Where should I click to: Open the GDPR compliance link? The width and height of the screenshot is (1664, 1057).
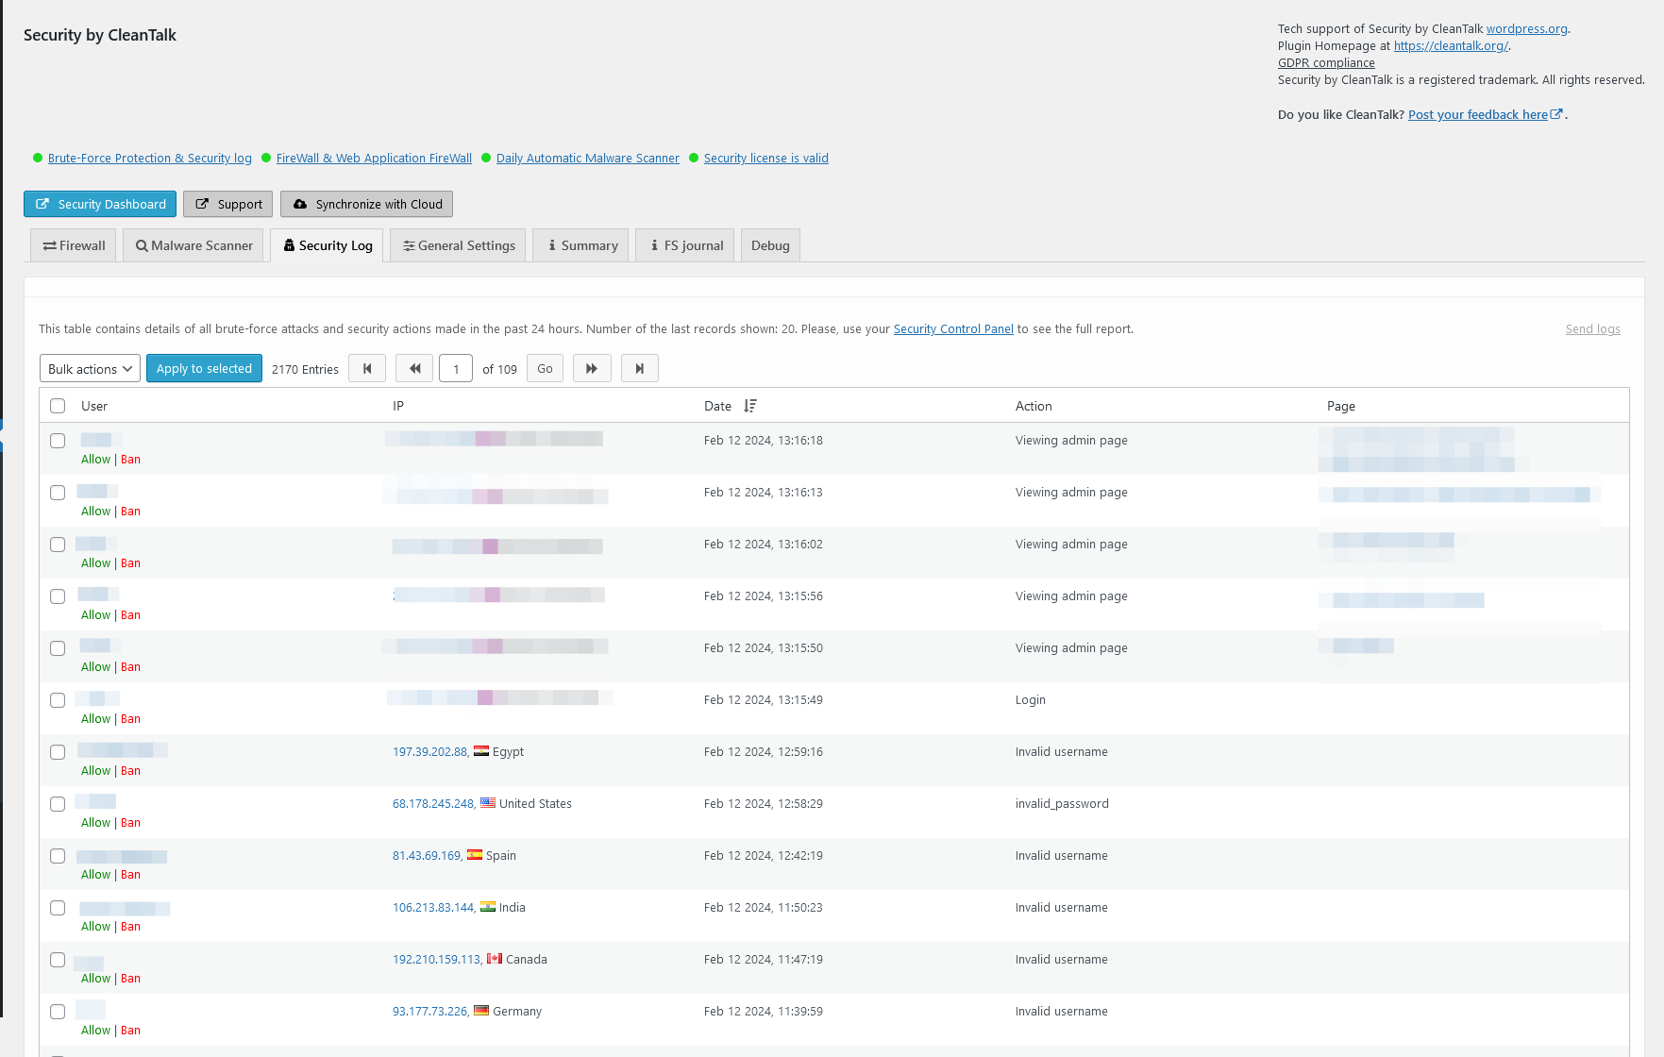(1326, 62)
